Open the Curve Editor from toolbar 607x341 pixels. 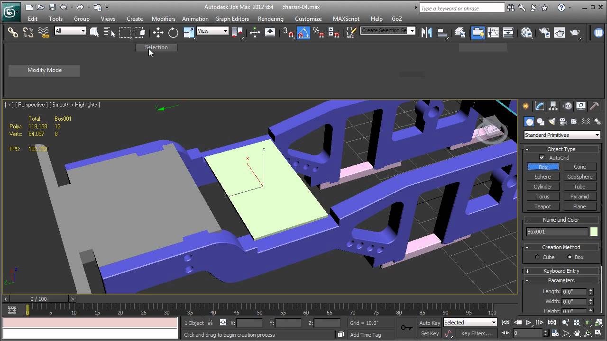tap(493, 32)
